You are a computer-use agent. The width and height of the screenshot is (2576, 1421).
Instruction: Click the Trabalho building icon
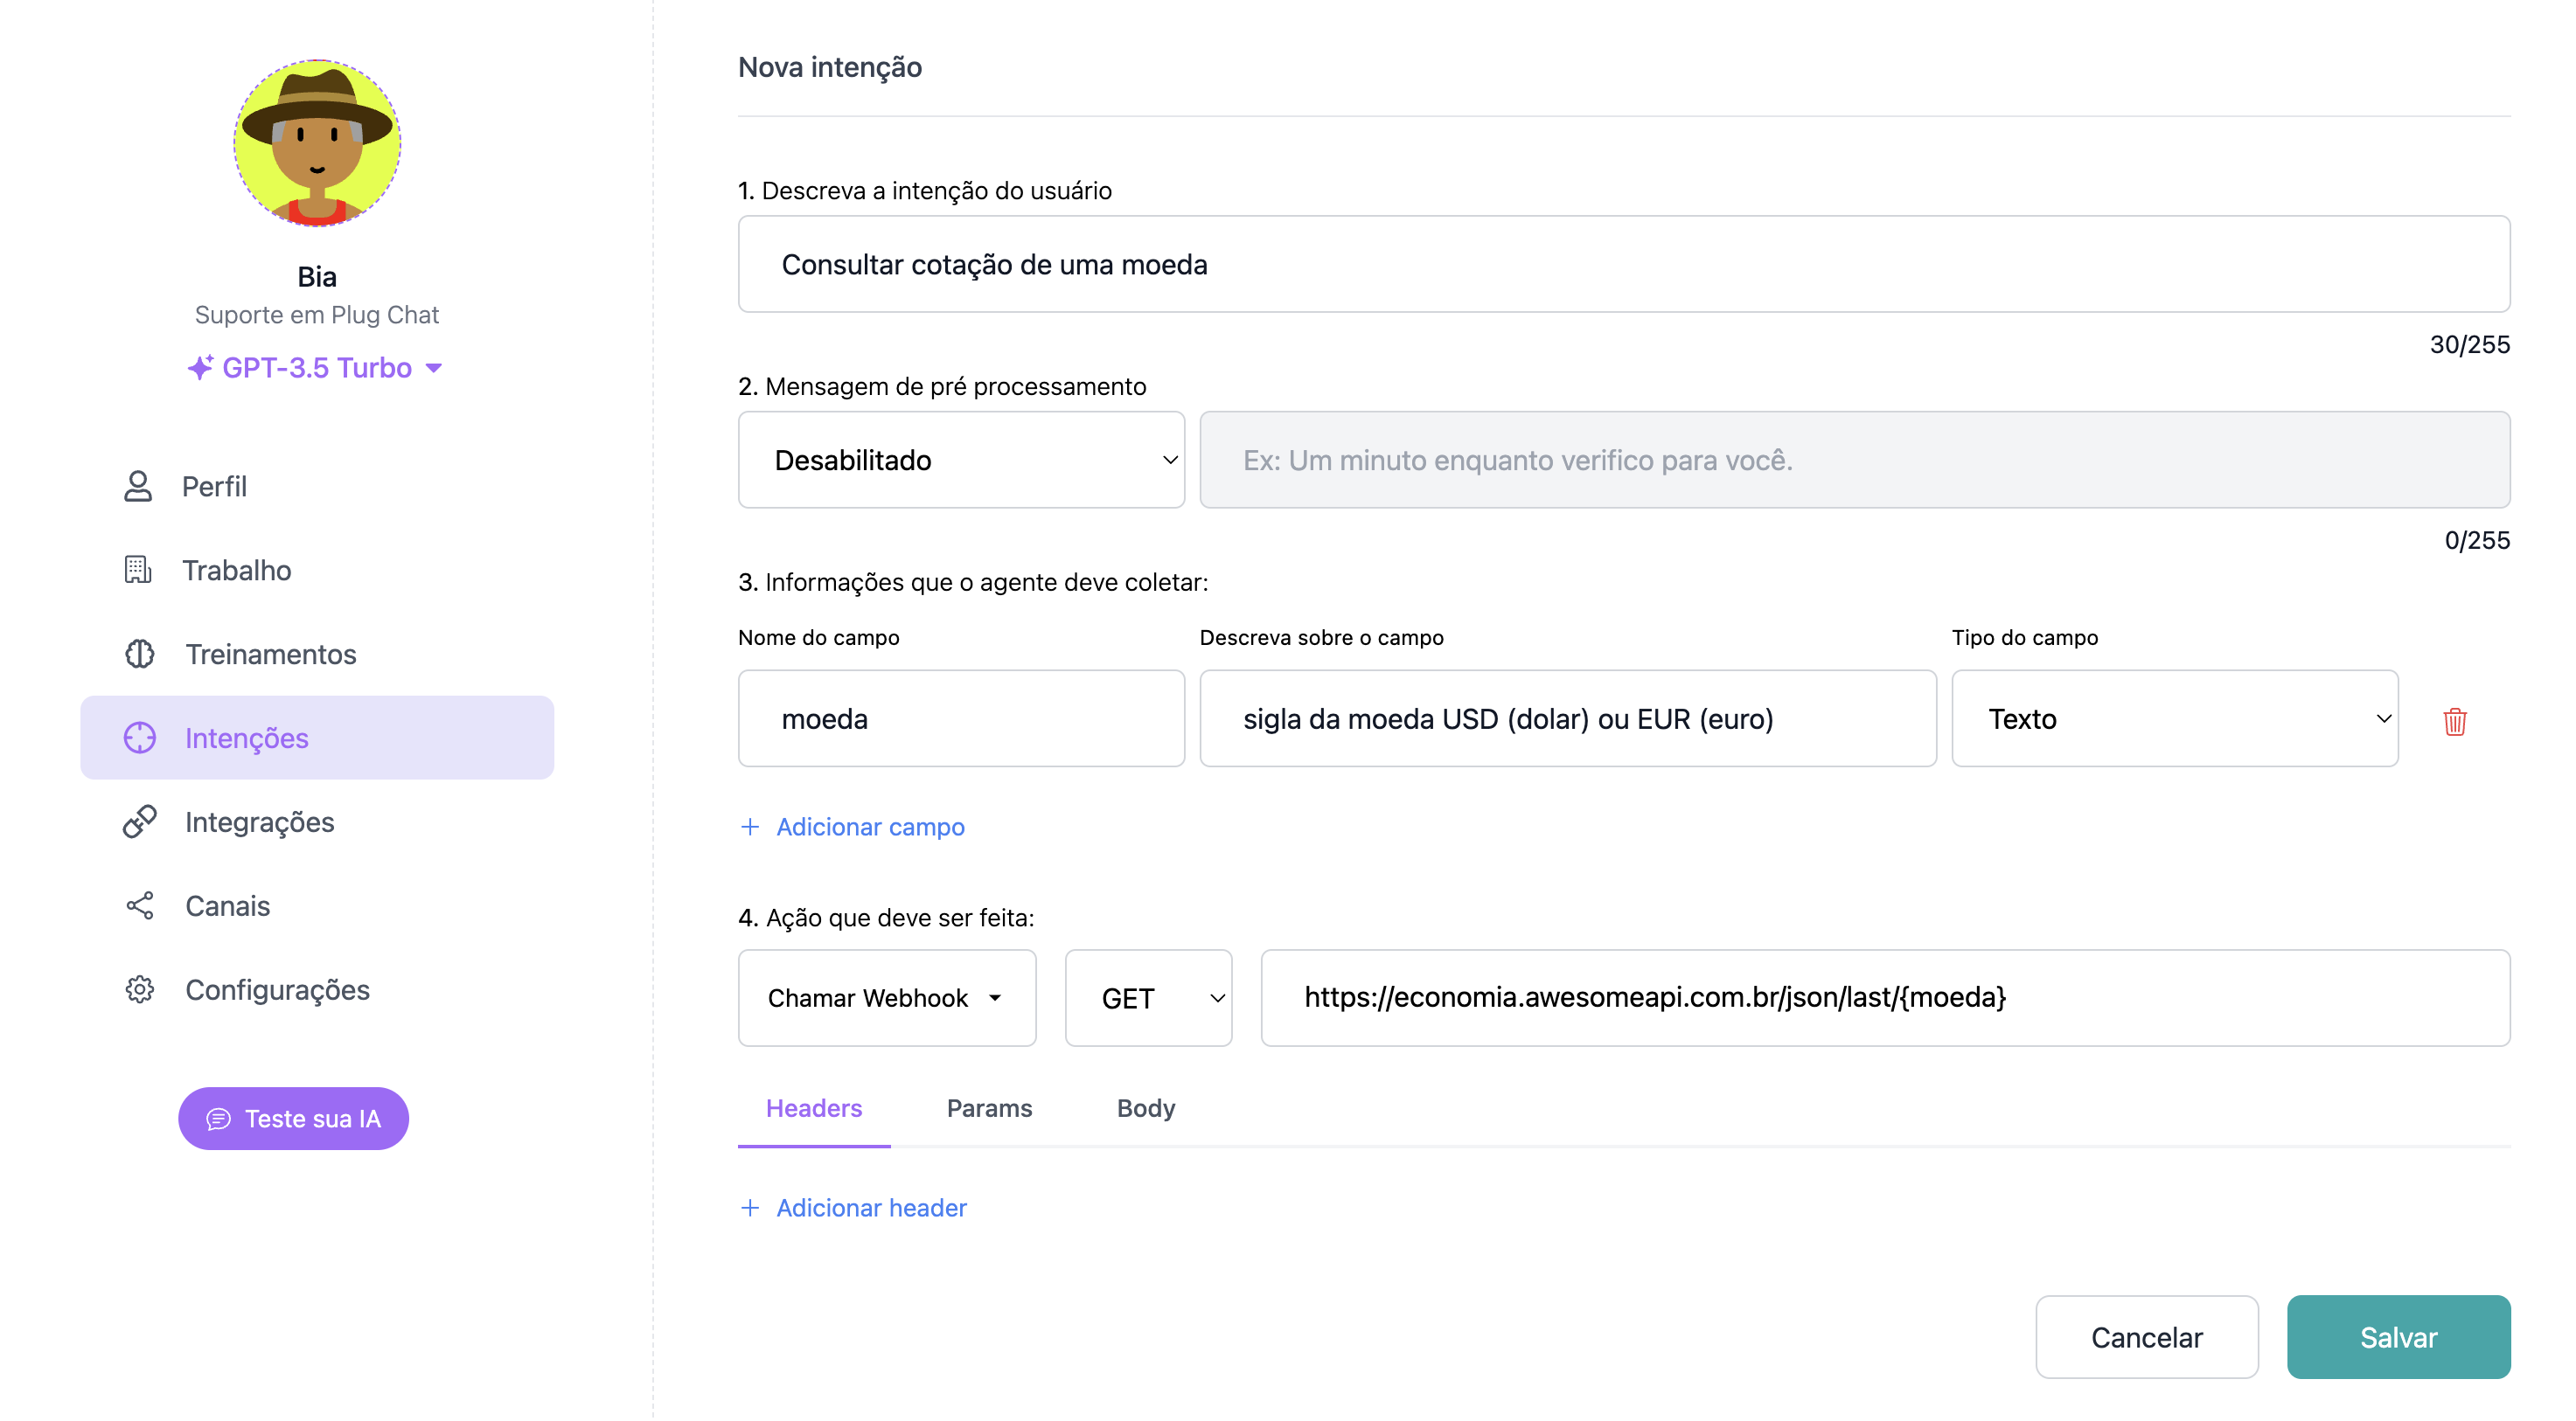[138, 571]
